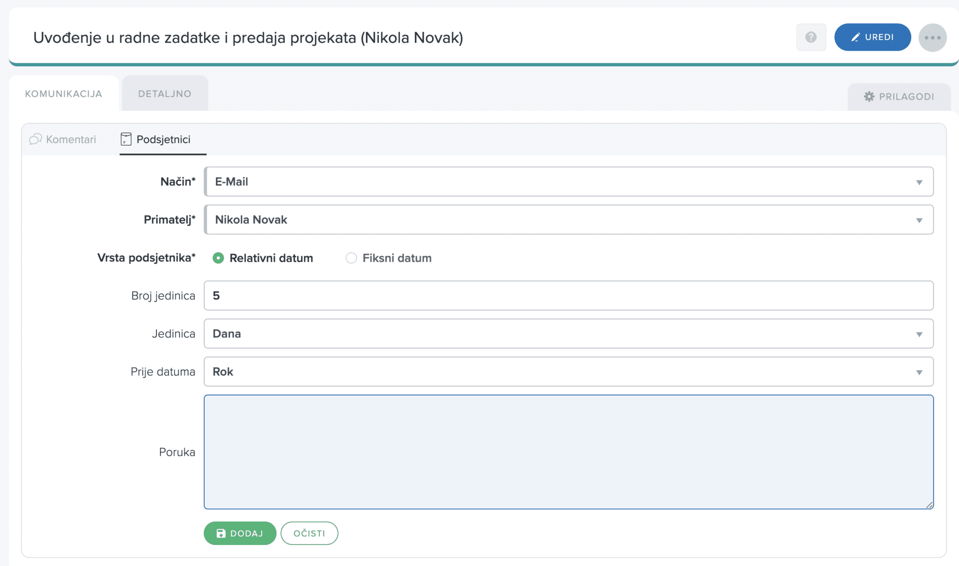Switch to the Detaljno tab
Viewport: 959px width, 566px height.
[165, 94]
